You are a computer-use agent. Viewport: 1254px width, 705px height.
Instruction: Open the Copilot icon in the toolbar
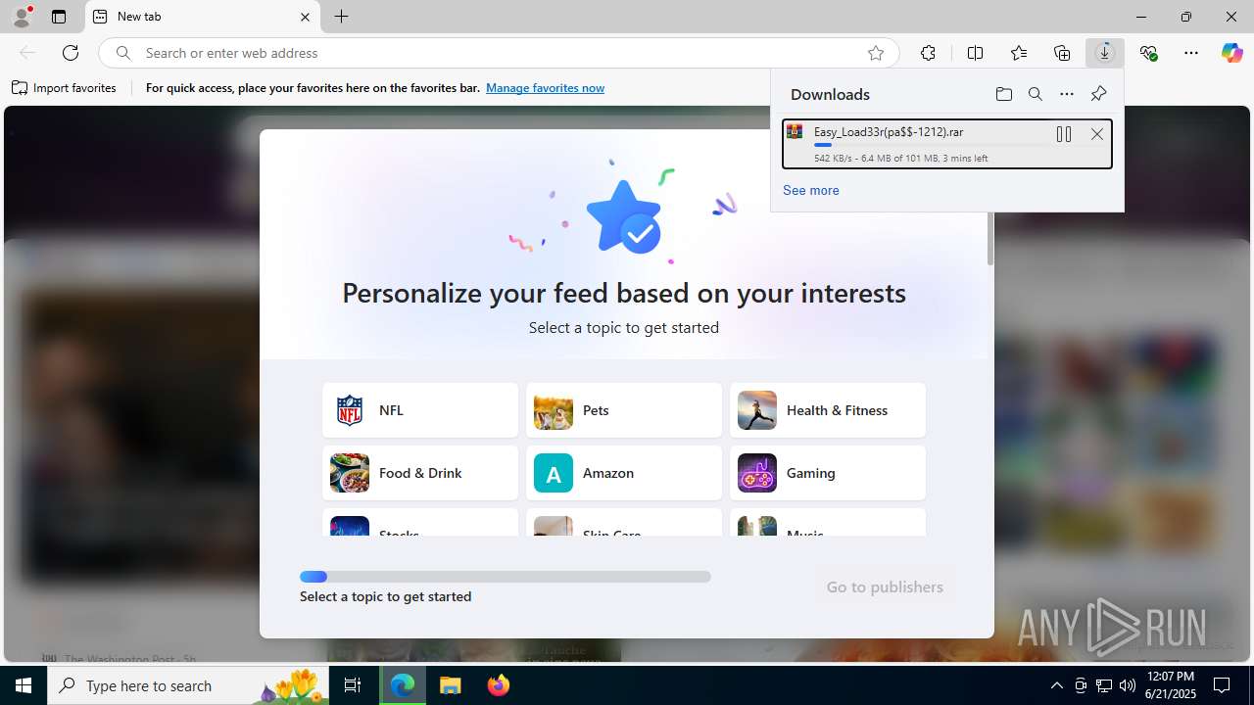click(x=1231, y=53)
